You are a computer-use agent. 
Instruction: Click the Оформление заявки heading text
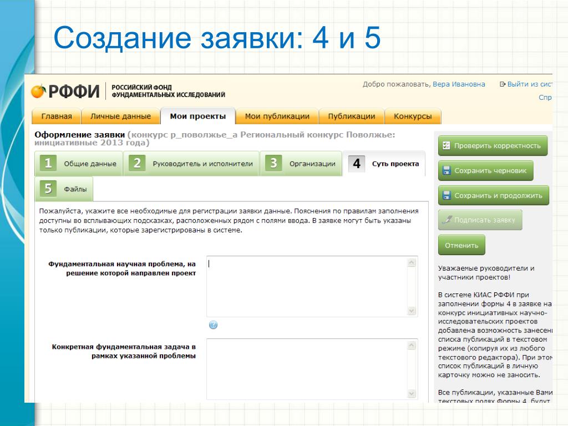pyautogui.click(x=80, y=135)
